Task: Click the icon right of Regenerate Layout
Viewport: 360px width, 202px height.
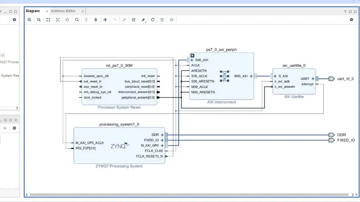Action: tap(162, 20)
